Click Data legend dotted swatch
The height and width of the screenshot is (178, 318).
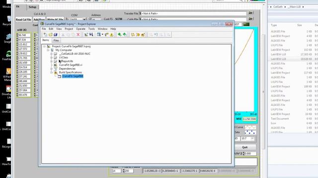pos(250,133)
